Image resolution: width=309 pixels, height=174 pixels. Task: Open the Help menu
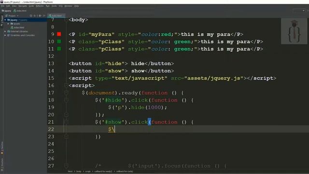tap(76, 6)
